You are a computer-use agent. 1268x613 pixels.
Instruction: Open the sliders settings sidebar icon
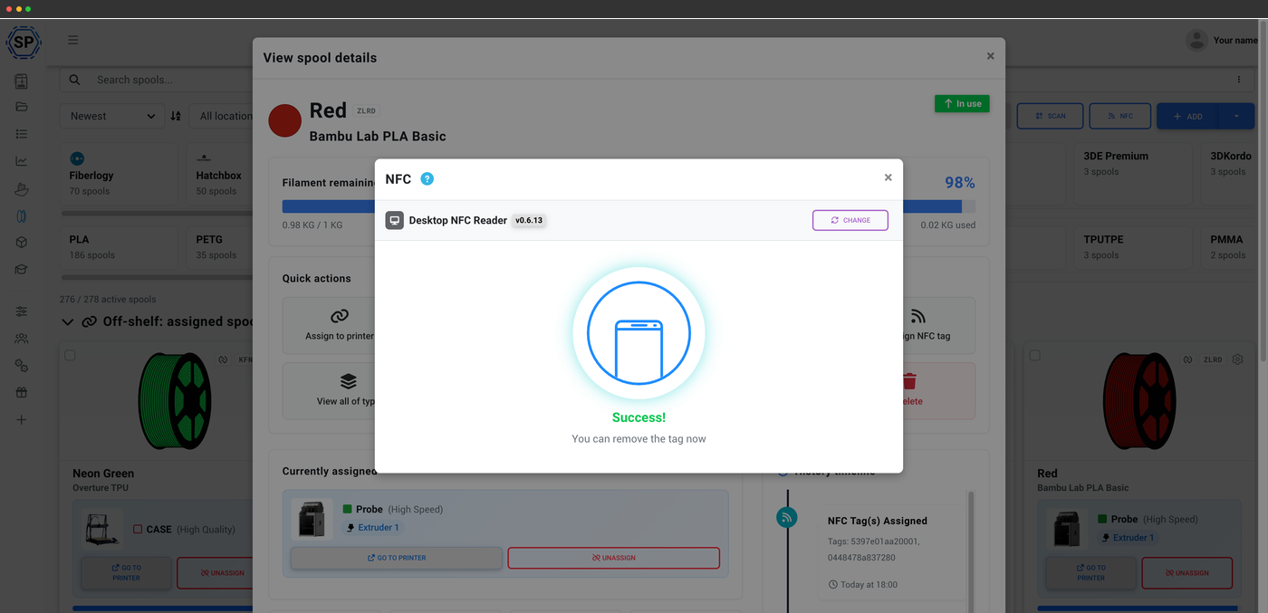tap(21, 311)
